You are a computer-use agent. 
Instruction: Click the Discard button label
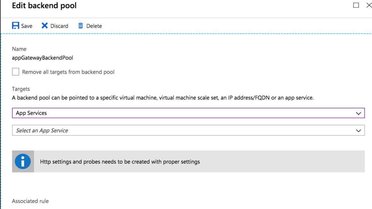tap(59, 26)
